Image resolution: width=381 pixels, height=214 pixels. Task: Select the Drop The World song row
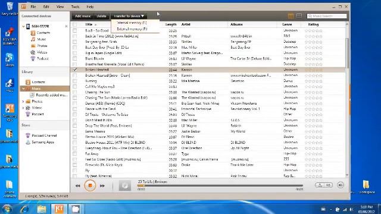tap(208, 125)
